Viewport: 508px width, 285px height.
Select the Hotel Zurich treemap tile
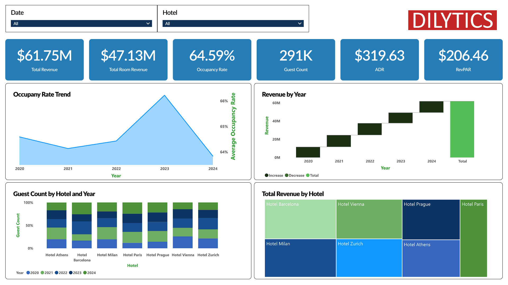(x=369, y=258)
